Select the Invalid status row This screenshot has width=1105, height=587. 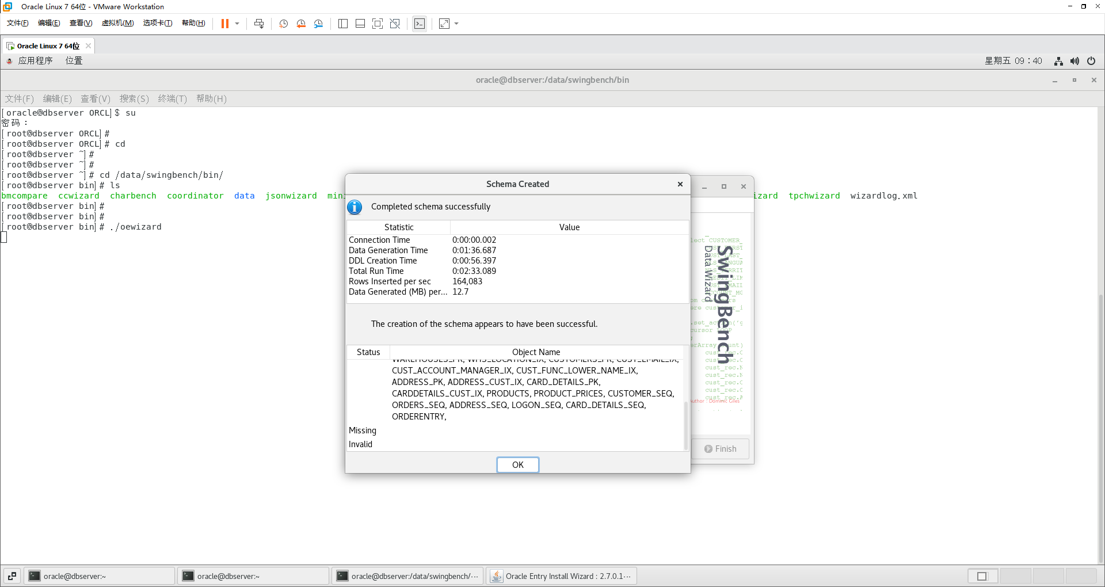pyautogui.click(x=515, y=444)
